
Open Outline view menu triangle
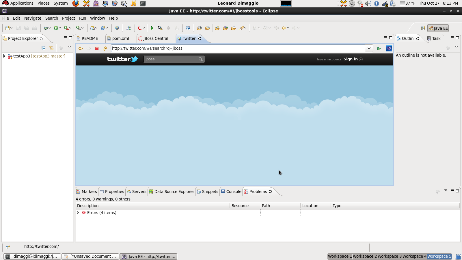(457, 47)
